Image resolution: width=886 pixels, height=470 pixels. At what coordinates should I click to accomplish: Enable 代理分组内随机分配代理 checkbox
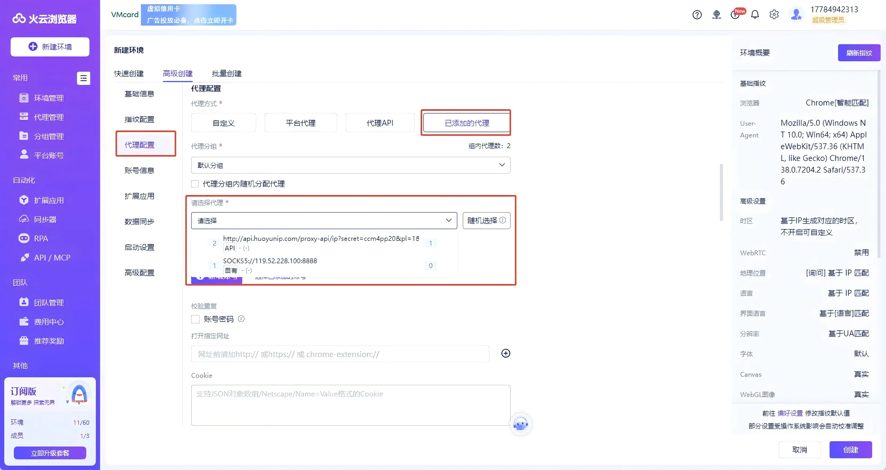pyautogui.click(x=195, y=184)
